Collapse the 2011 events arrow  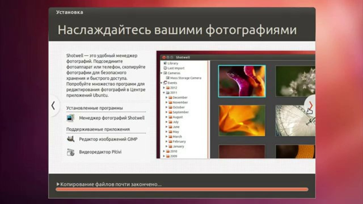(164, 93)
